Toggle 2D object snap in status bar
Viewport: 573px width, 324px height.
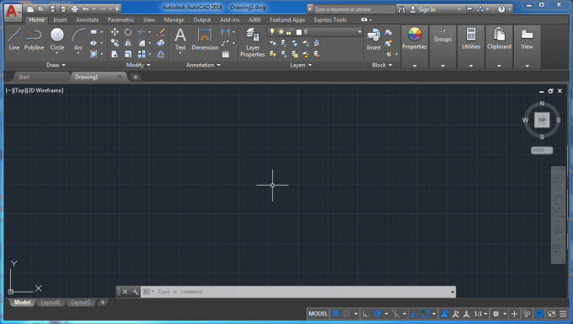(x=425, y=314)
